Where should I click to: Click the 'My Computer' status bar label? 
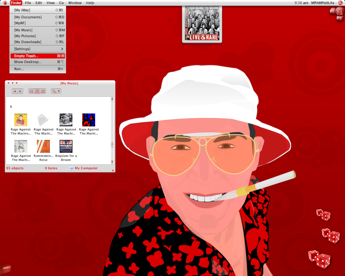[86, 168]
